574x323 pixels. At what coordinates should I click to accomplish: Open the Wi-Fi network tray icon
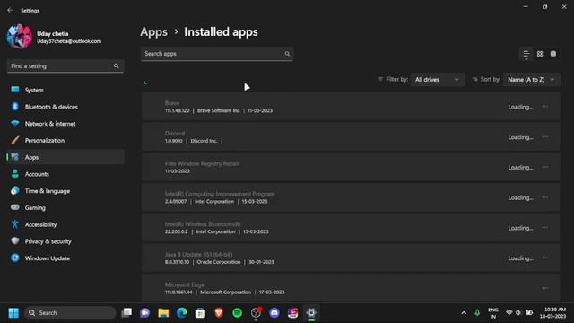tap(509, 313)
